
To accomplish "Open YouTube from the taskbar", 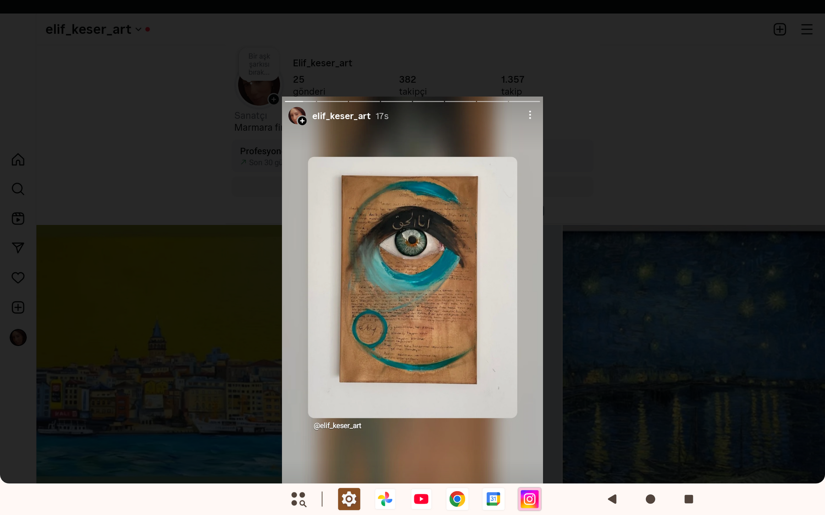I will 421,499.
